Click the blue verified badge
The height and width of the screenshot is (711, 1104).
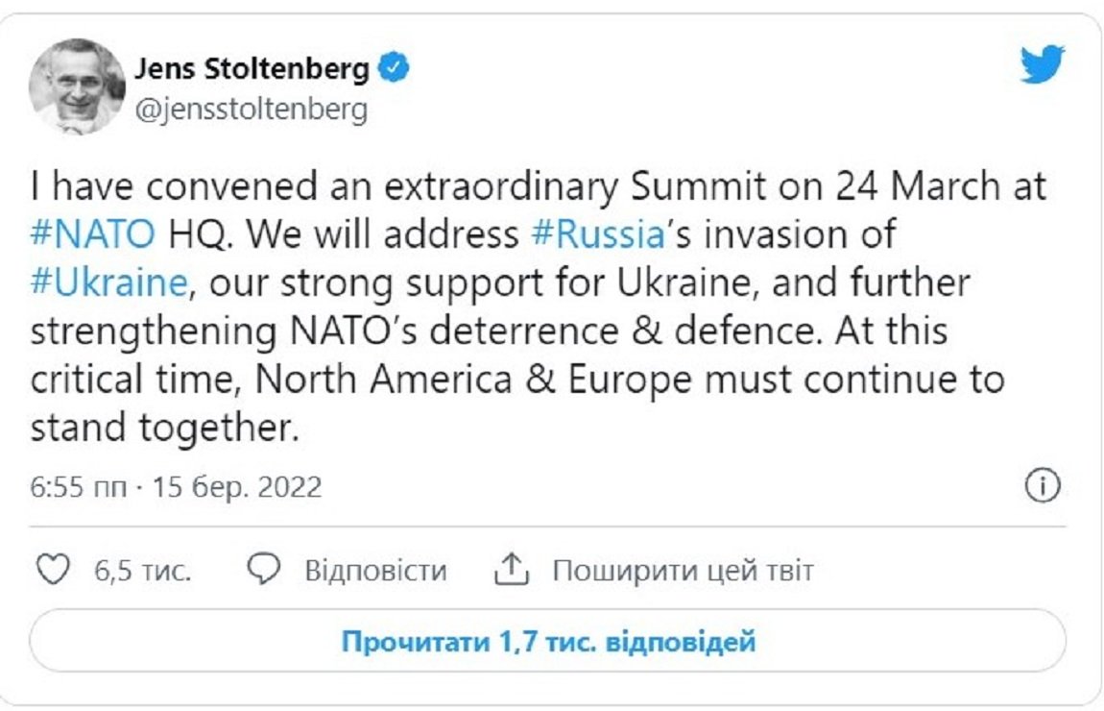pos(394,69)
